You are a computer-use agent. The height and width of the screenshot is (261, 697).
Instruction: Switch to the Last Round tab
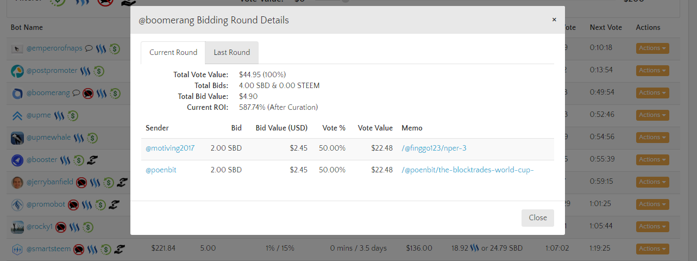pyautogui.click(x=232, y=53)
